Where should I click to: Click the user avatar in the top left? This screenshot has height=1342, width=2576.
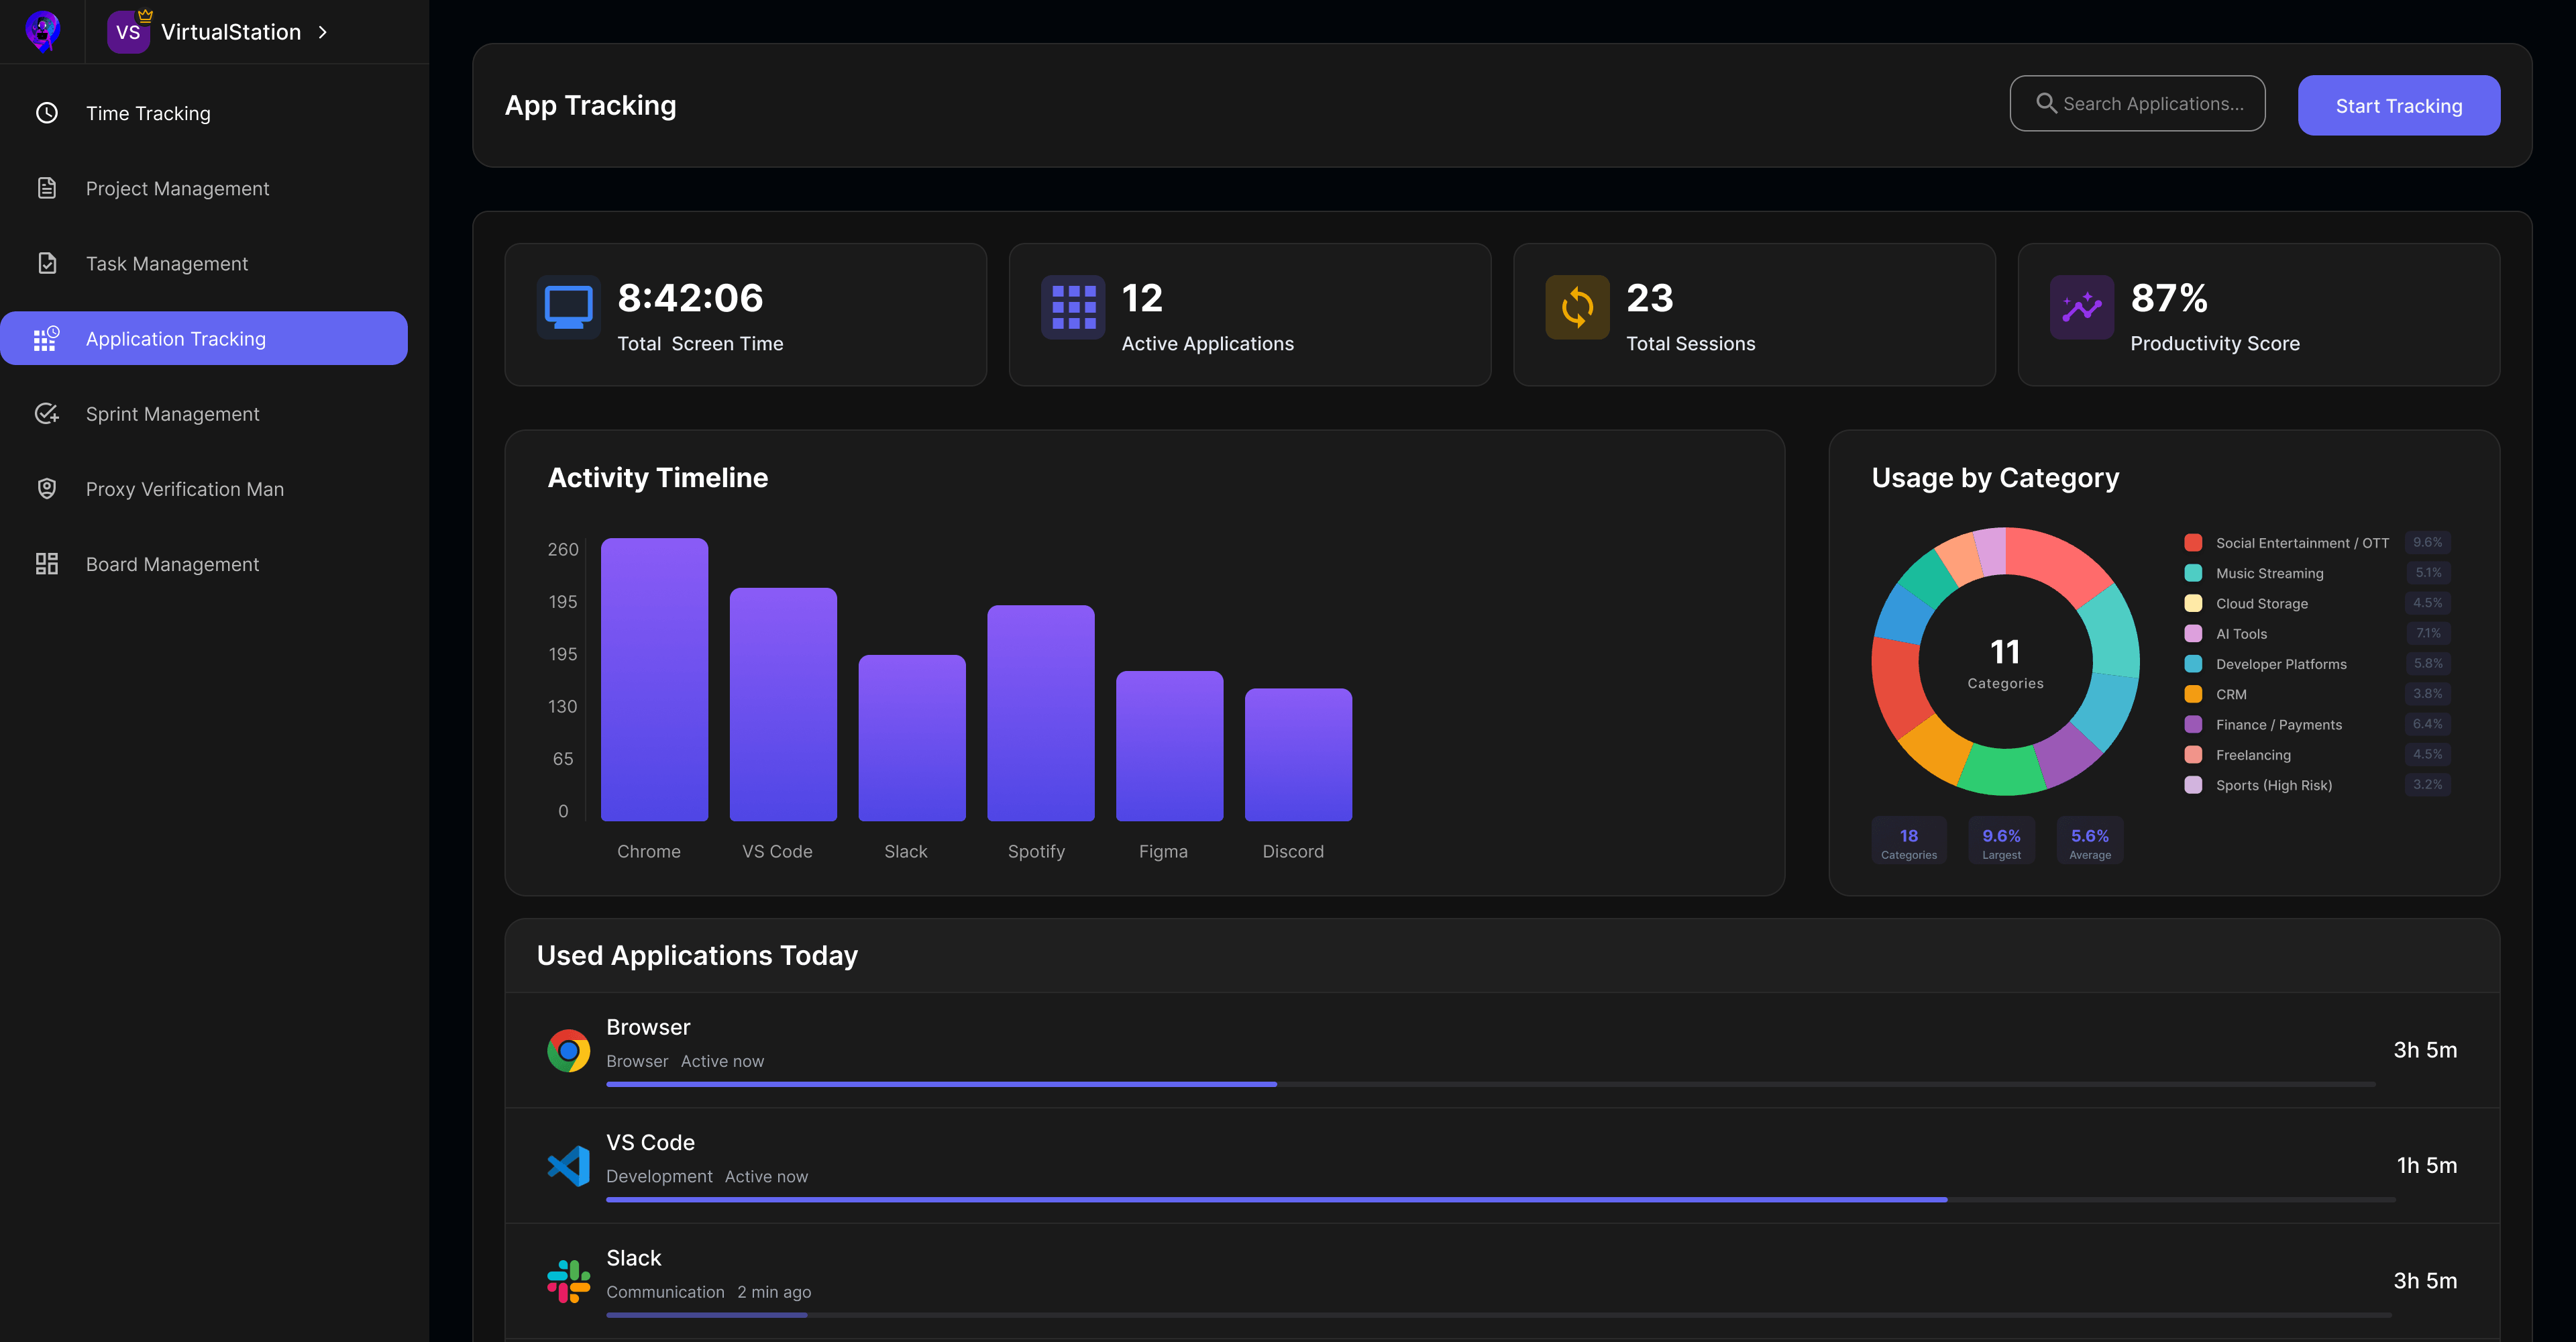click(x=42, y=31)
